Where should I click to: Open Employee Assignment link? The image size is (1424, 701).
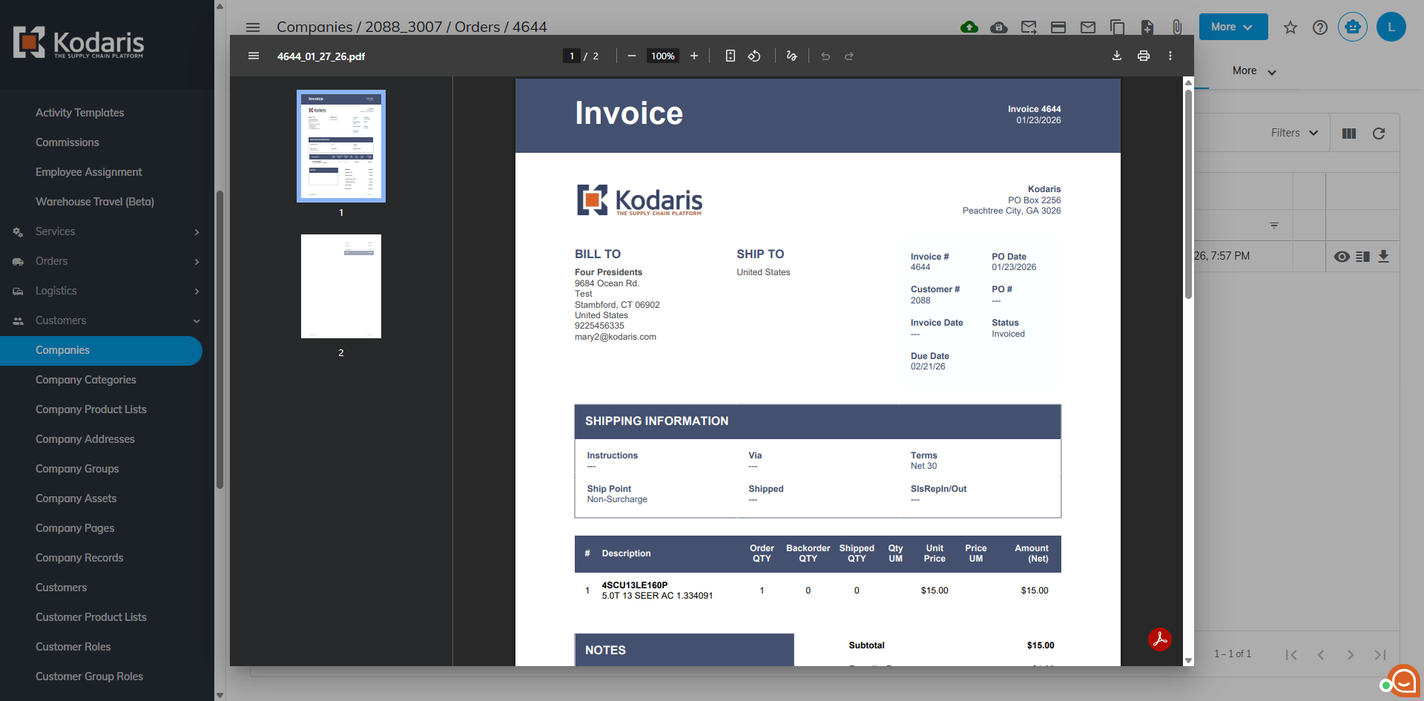89,172
